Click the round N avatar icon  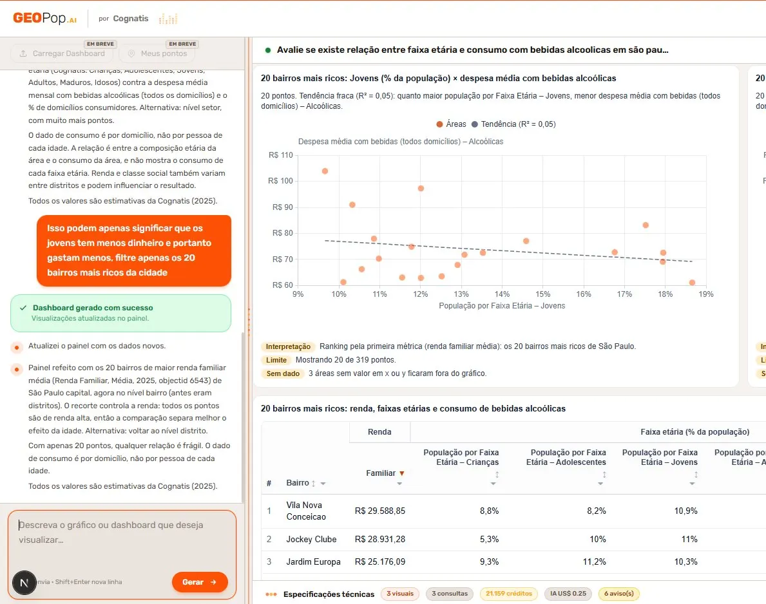(24, 583)
